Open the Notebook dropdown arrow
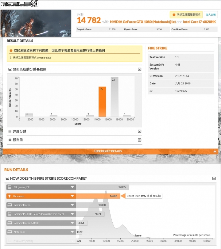Image resolution: width=221 pixels, height=249 pixels. tap(72, 232)
